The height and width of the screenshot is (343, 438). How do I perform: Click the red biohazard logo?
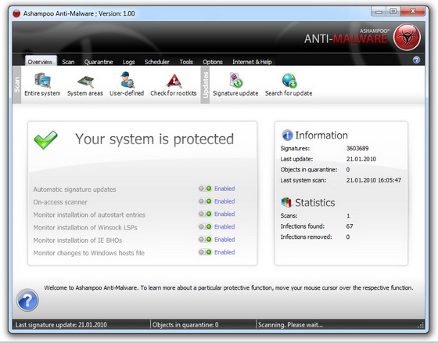click(407, 38)
